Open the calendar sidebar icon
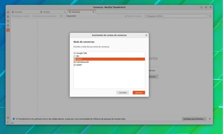This screenshot has height=134, width=223. pyautogui.click(x=8, y=21)
